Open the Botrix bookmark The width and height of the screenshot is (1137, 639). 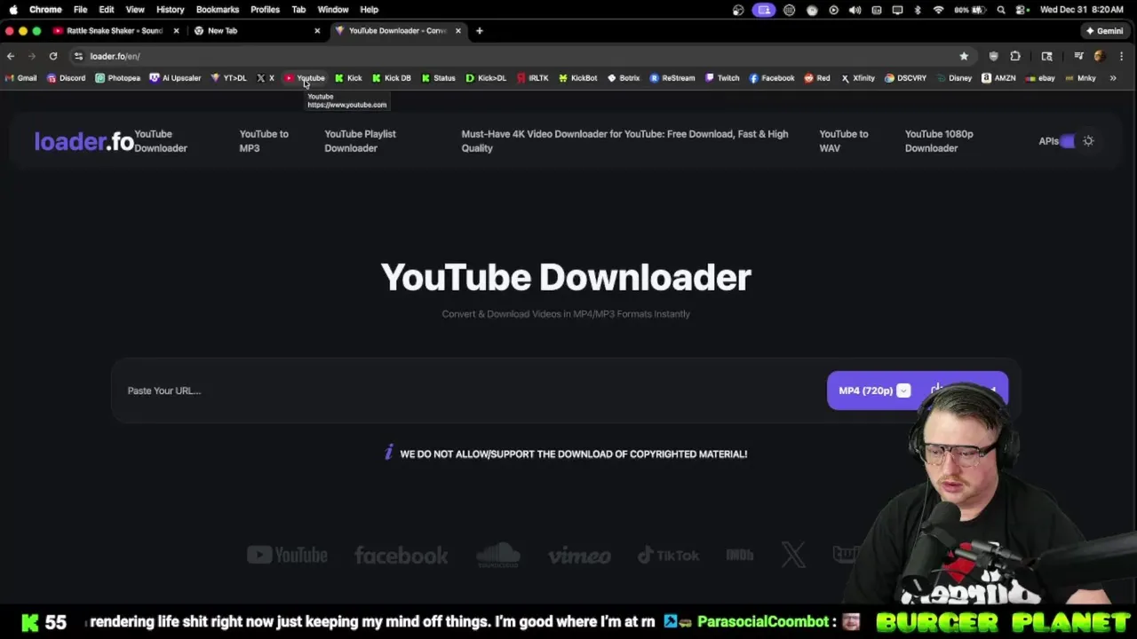(624, 78)
